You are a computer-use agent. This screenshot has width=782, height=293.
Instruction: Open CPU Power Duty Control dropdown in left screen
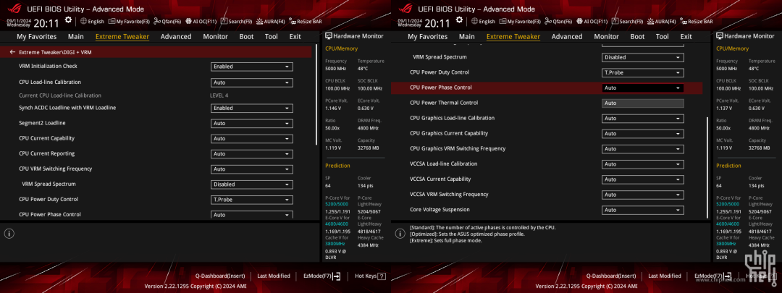[x=252, y=200]
